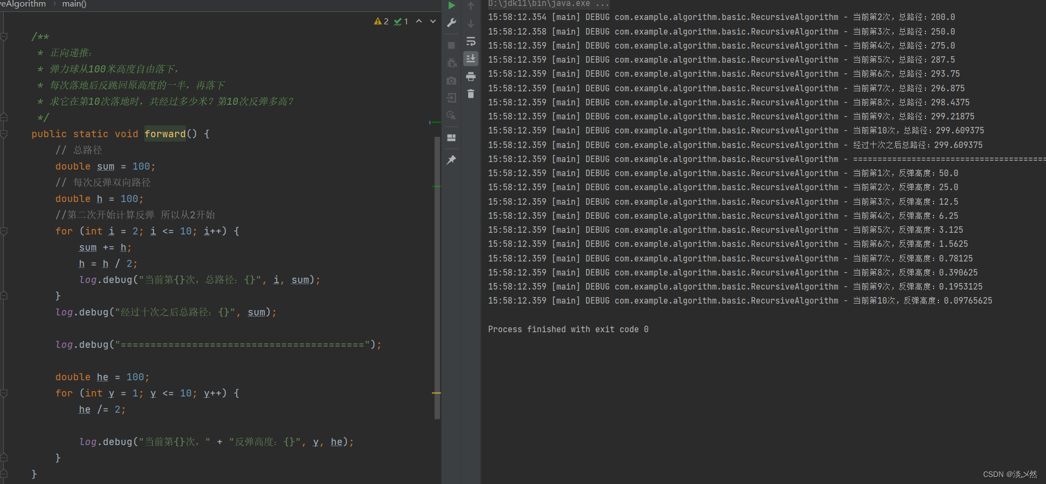
Task: Click the 'double h = 100;' line
Action: click(99, 199)
